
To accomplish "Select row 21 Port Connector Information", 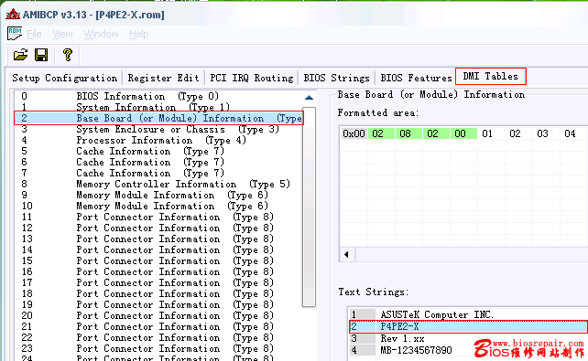I will [x=158, y=326].
